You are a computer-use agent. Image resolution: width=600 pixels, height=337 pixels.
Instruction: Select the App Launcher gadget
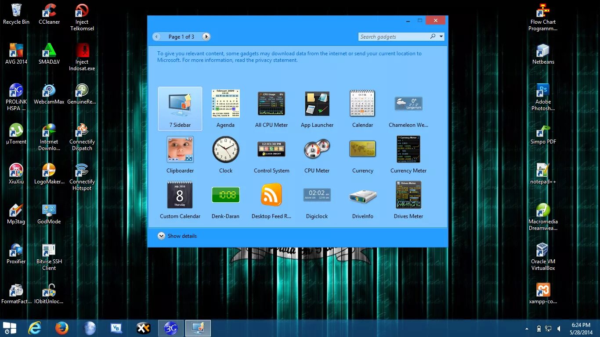click(317, 104)
